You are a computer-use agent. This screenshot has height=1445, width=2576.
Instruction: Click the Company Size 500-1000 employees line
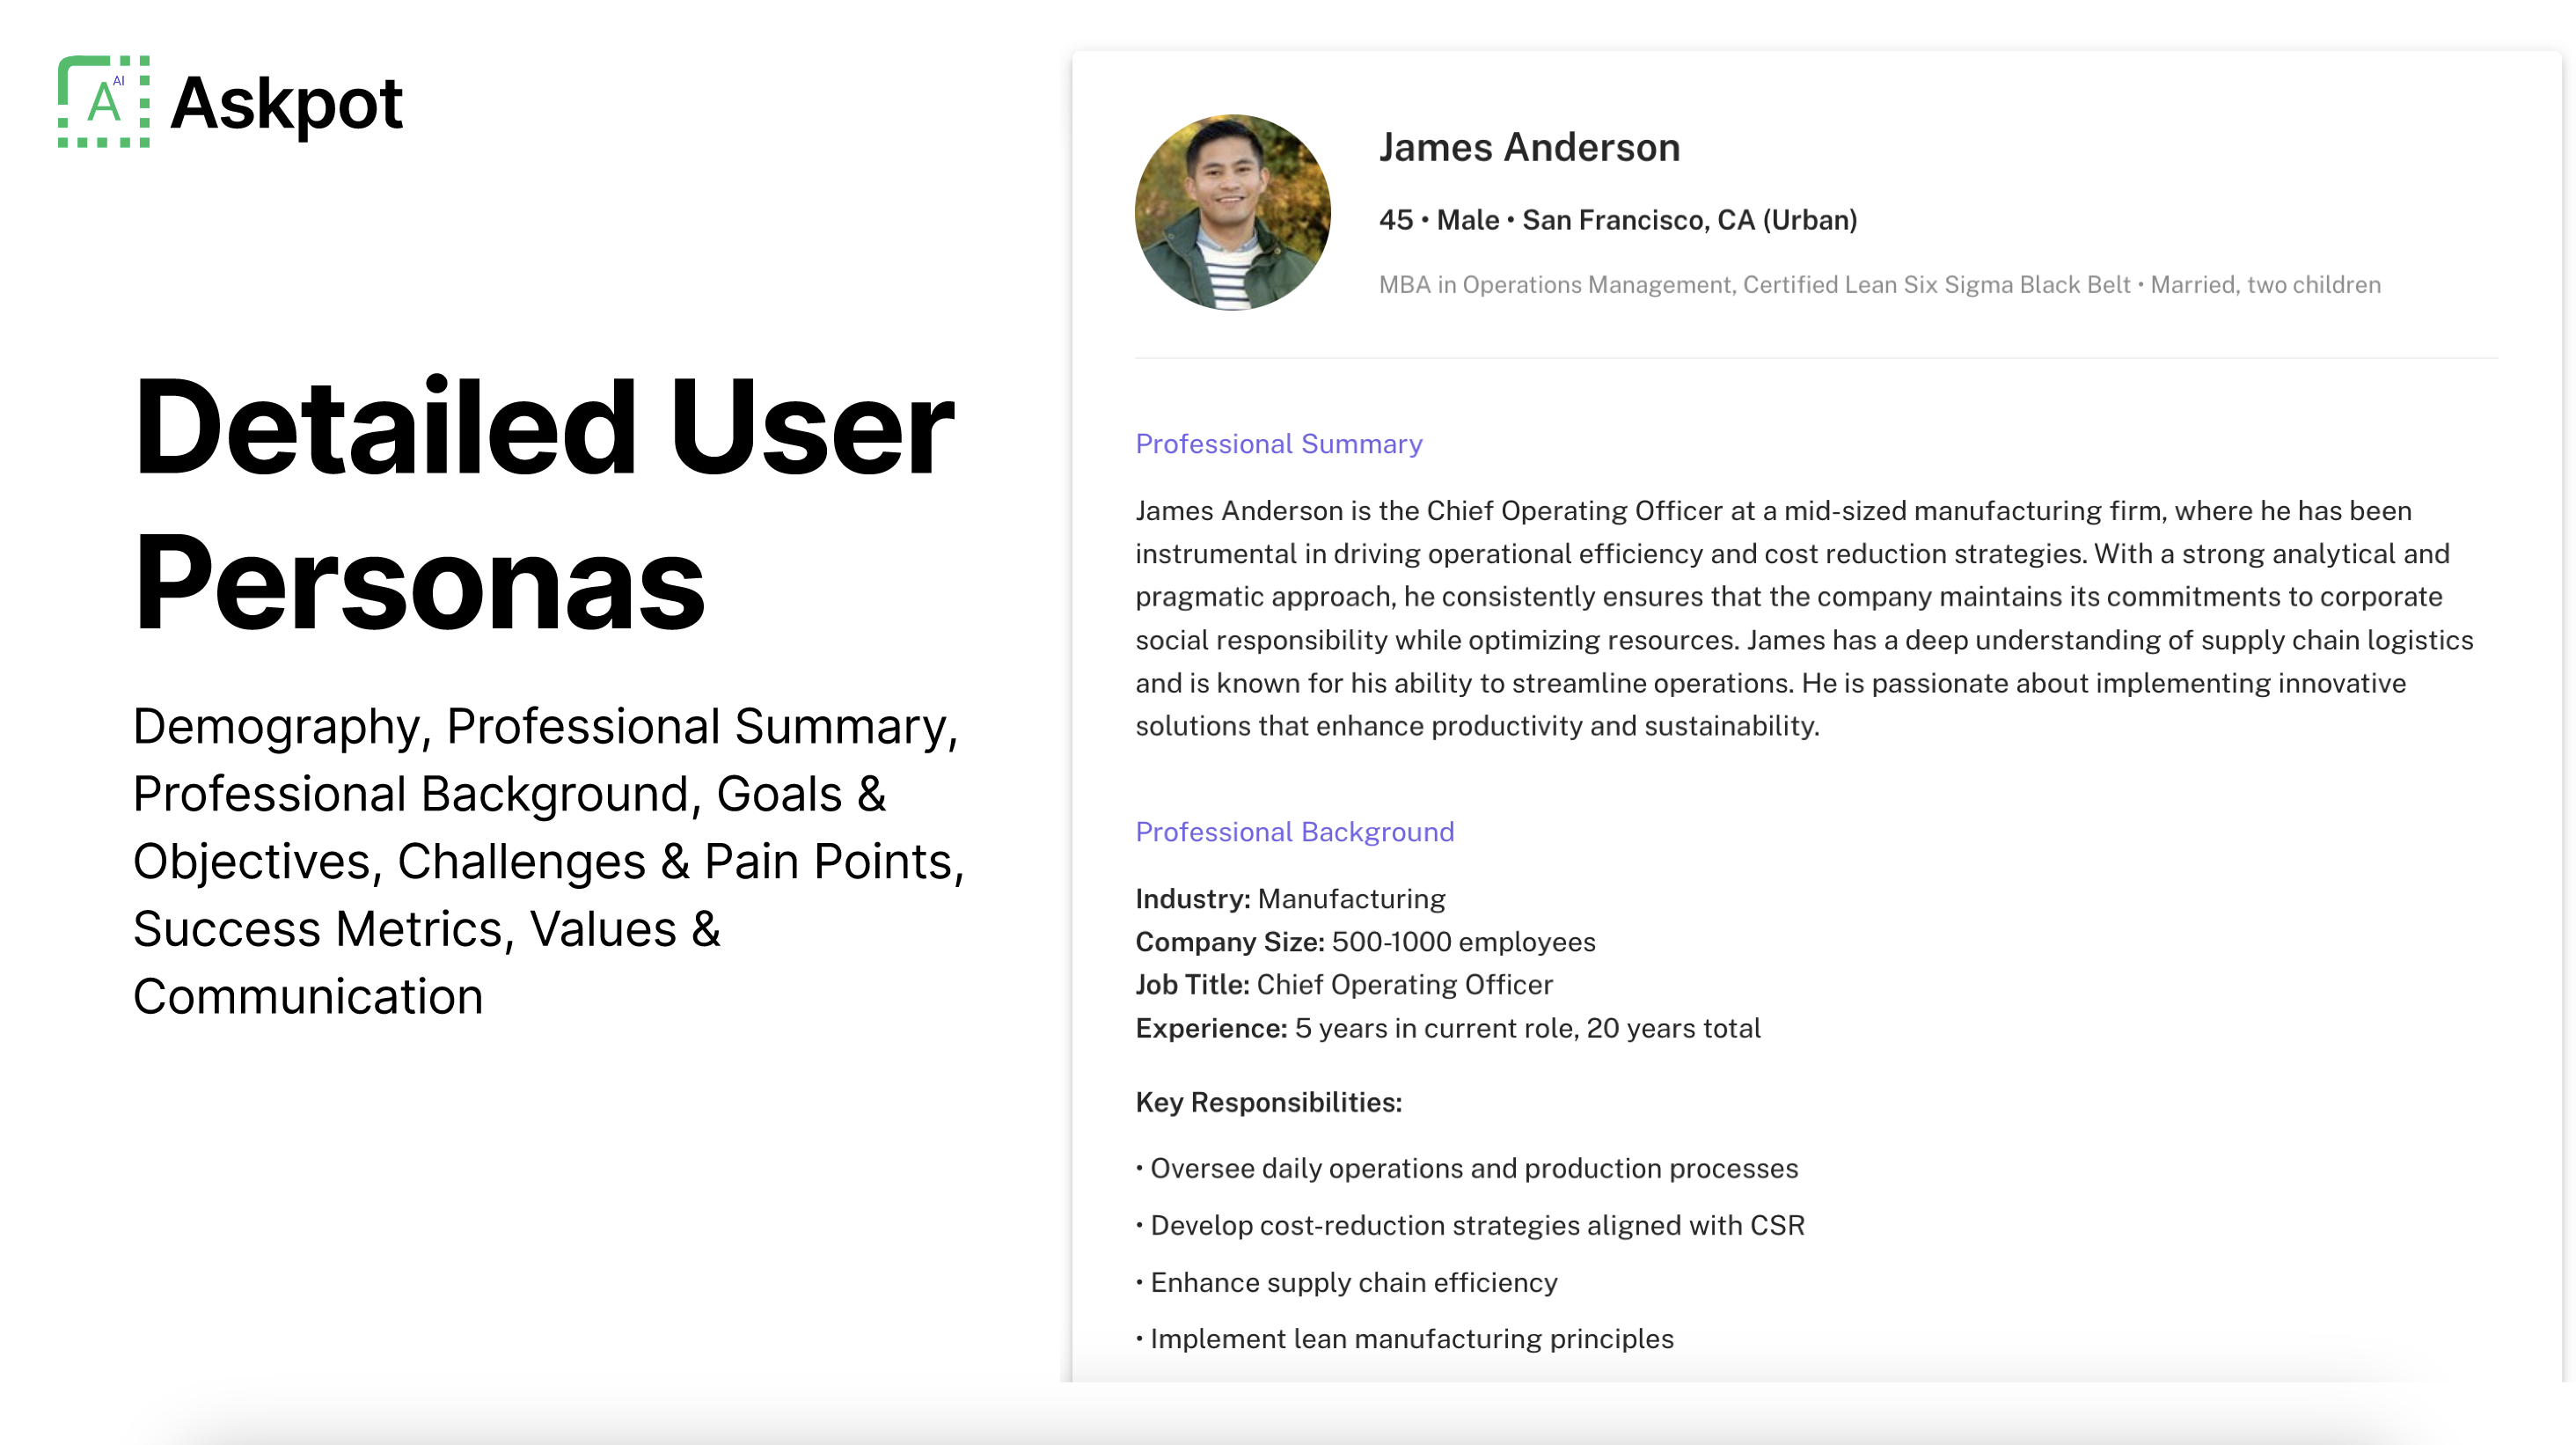[x=1364, y=941]
